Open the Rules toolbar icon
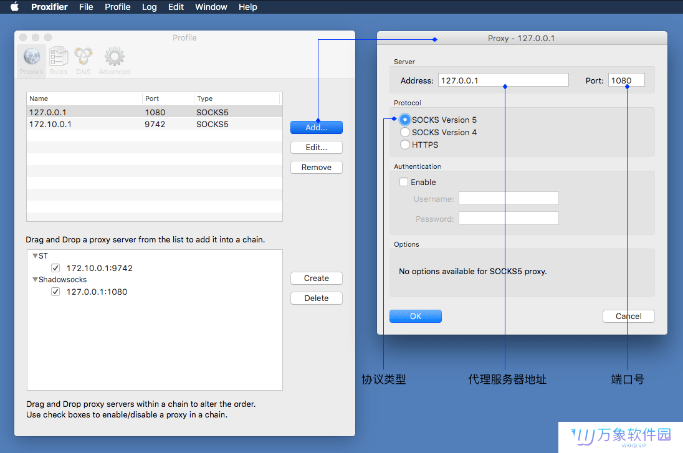The image size is (683, 453). click(59, 61)
